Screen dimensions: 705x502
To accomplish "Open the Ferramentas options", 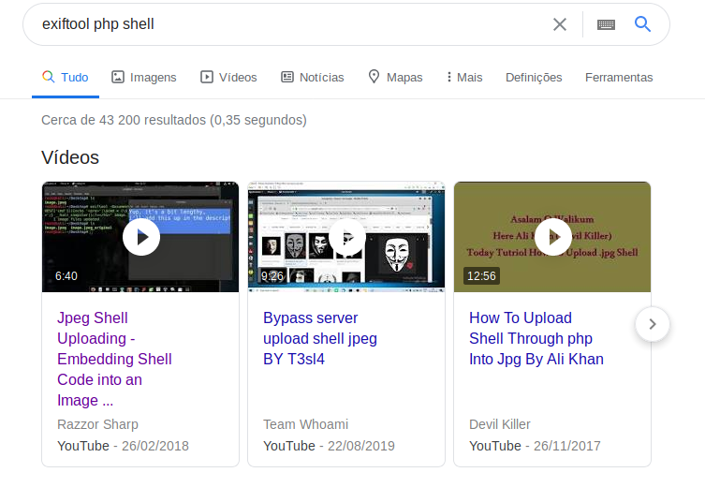I will [x=619, y=78].
